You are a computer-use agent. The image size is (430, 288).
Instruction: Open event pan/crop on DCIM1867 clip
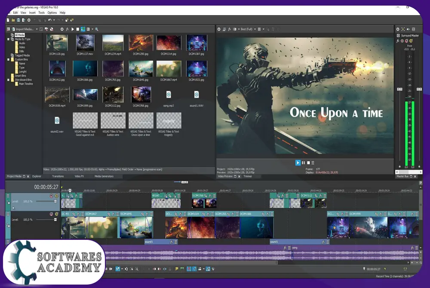point(109,214)
